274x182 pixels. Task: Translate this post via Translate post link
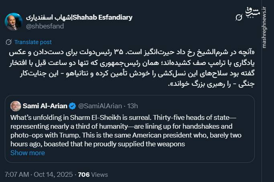[x=33, y=42]
